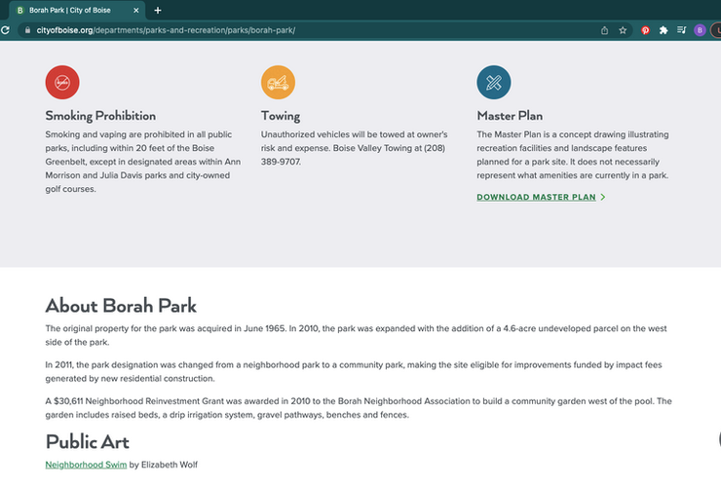Click the blue Master Plan icon

[x=494, y=82]
